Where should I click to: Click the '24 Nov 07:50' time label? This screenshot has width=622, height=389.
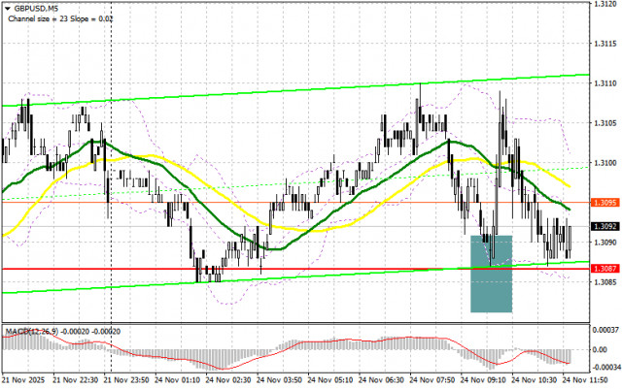click(x=432, y=379)
